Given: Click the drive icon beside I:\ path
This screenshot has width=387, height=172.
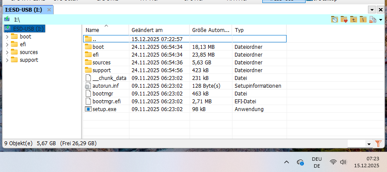Looking at the screenshot, I should [x=7, y=19].
